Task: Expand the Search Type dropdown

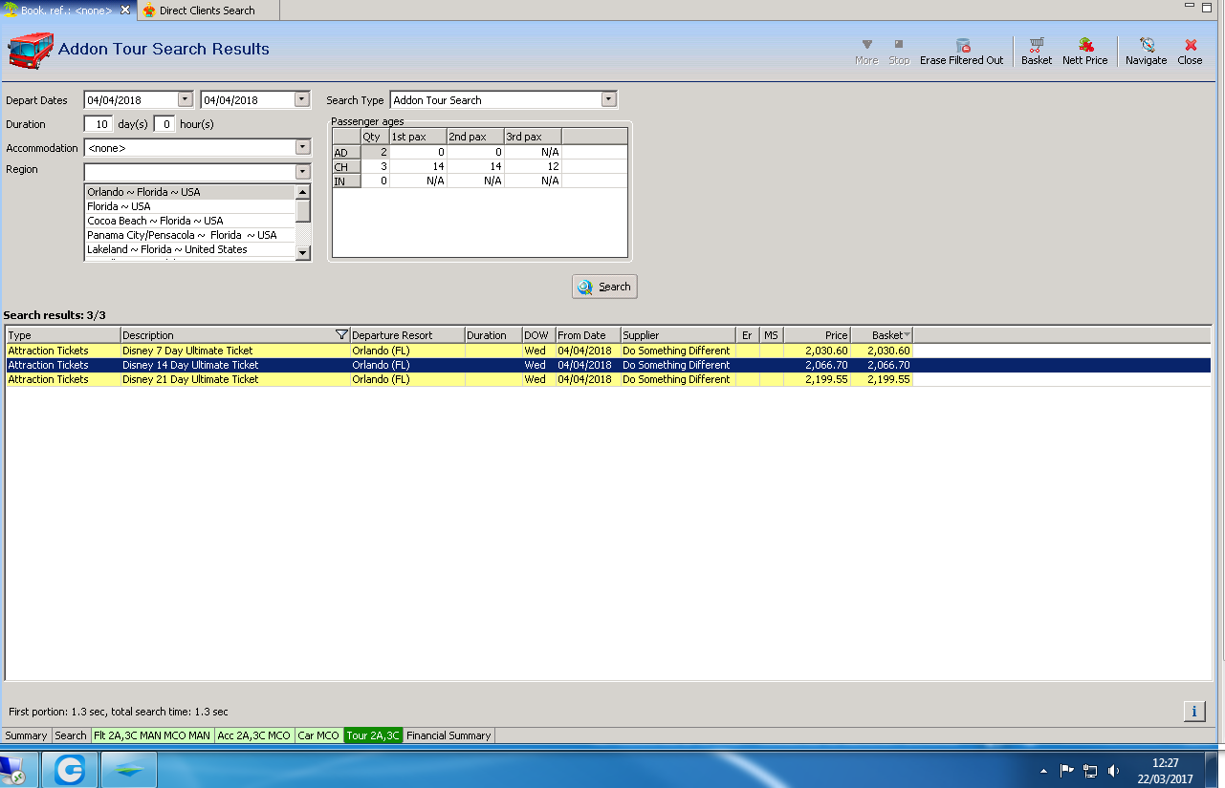Action: coord(609,99)
